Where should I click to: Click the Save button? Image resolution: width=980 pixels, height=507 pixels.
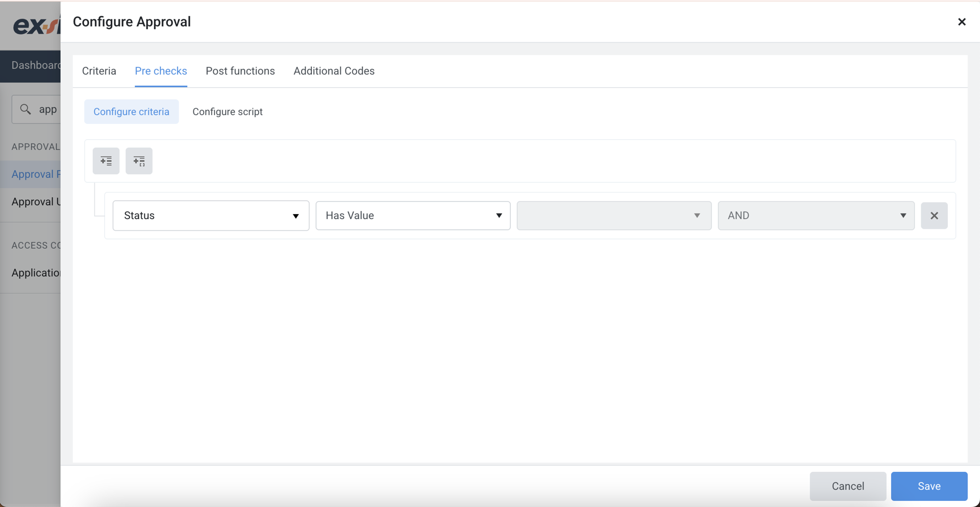(929, 486)
